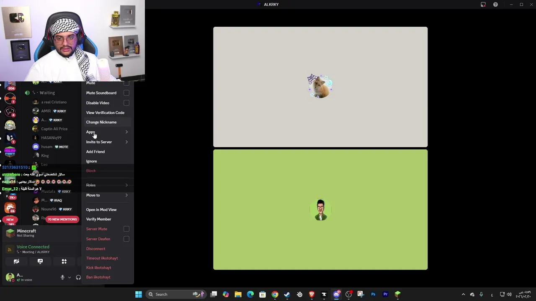This screenshot has width=536, height=301.
Task: Open the server with 26 unread badge
Action: pos(10,208)
